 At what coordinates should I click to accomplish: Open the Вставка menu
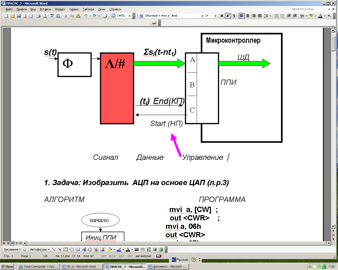(45, 9)
